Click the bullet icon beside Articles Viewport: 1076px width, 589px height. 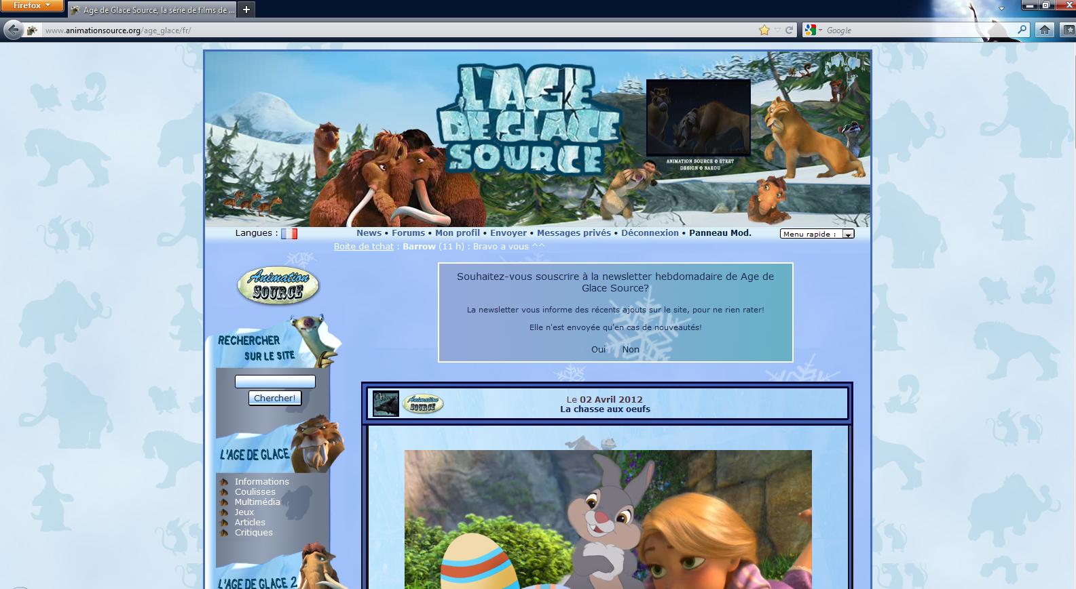[x=224, y=523]
